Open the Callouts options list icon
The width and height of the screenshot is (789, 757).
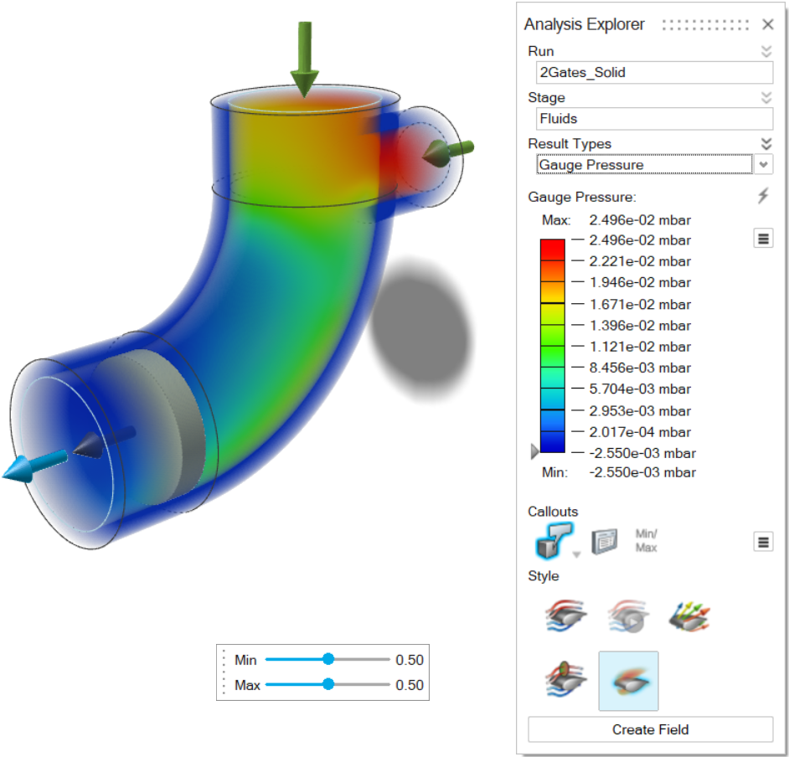[763, 542]
